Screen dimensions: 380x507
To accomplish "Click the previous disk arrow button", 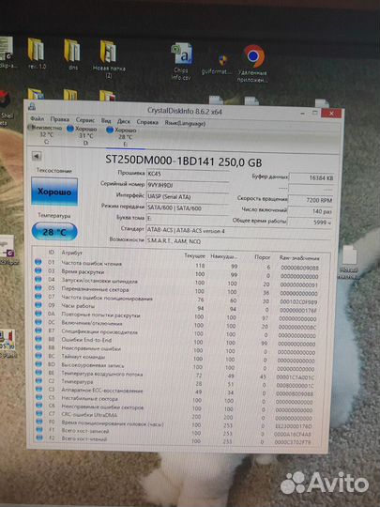I will (37, 157).
